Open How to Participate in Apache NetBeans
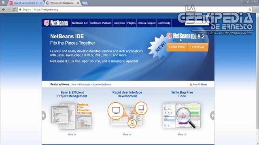 click(91, 85)
